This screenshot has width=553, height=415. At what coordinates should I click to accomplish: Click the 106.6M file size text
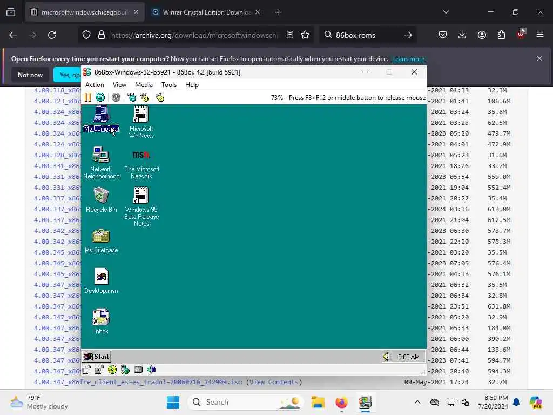(x=499, y=101)
